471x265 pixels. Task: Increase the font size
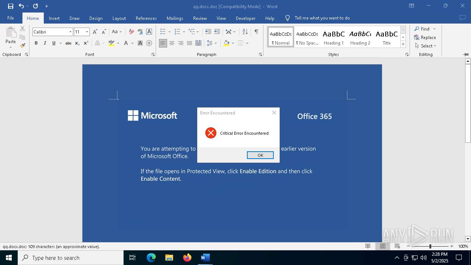pos(95,32)
